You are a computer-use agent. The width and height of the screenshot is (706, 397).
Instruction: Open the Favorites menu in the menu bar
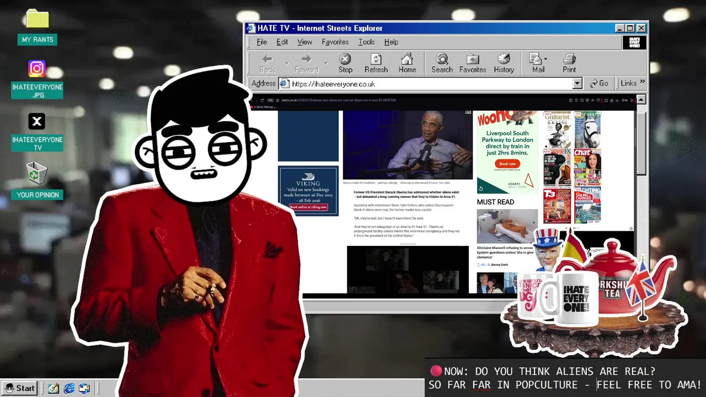335,42
